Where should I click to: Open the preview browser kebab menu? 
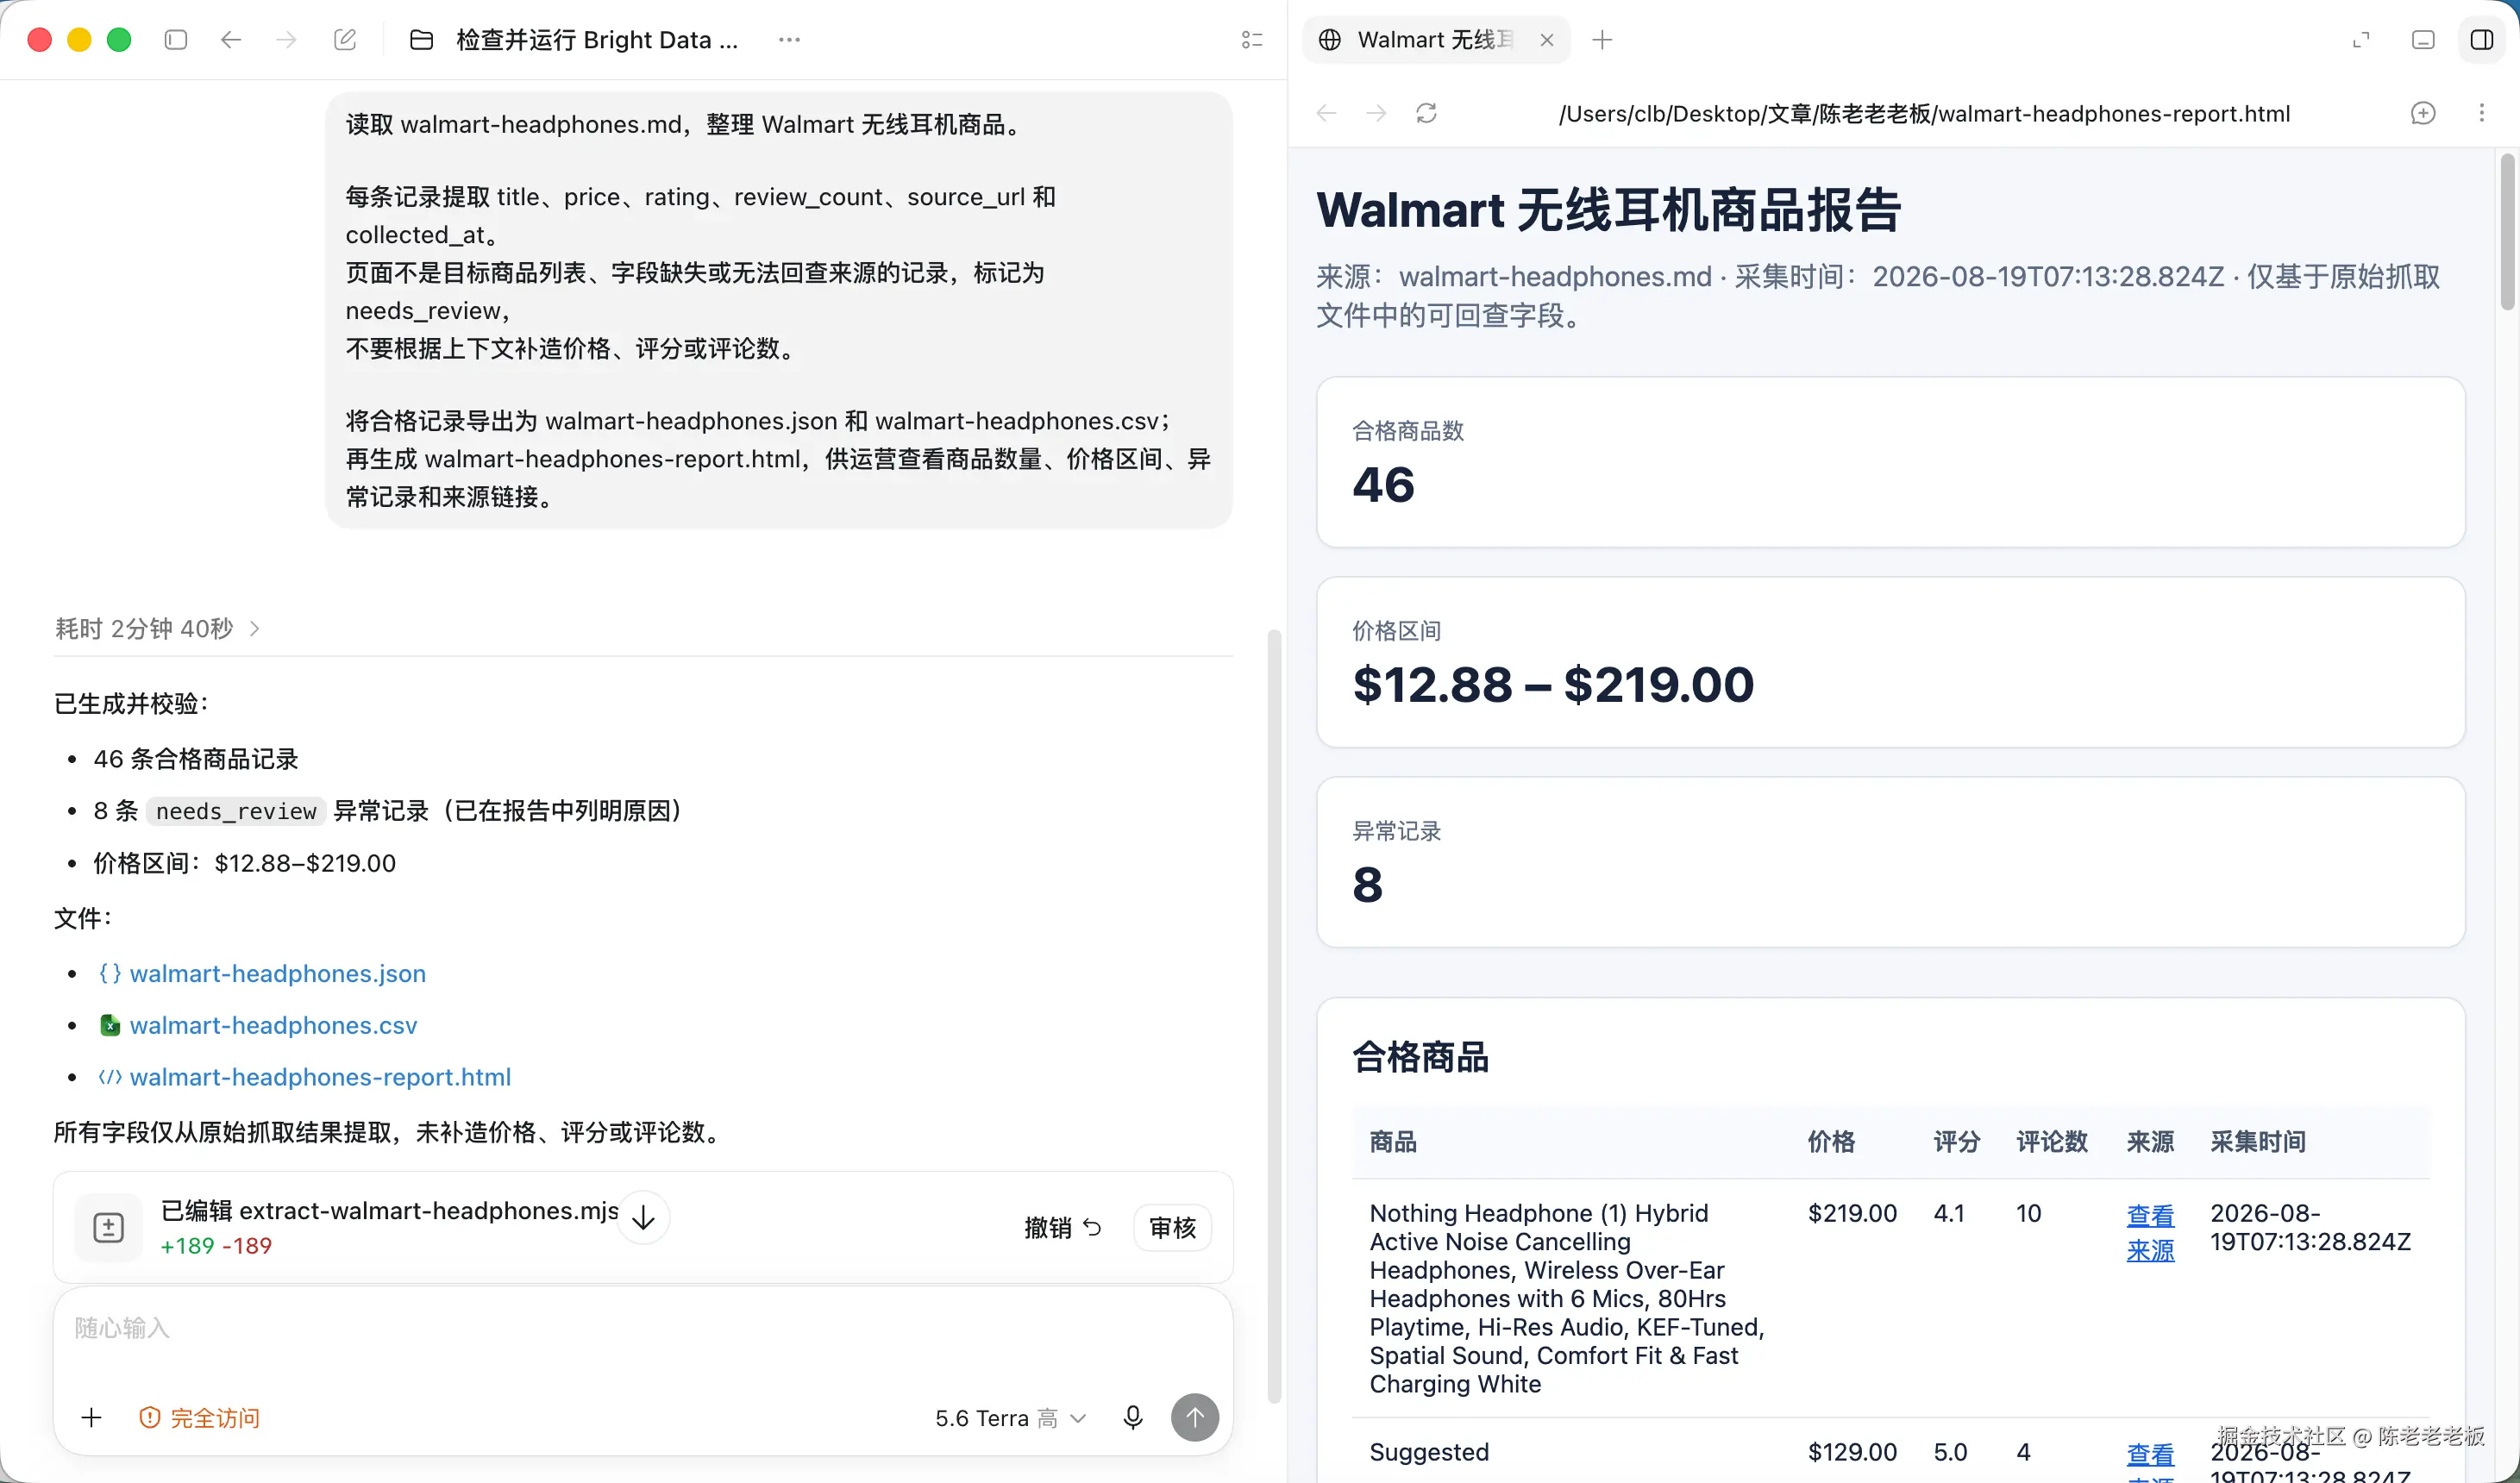click(2481, 113)
